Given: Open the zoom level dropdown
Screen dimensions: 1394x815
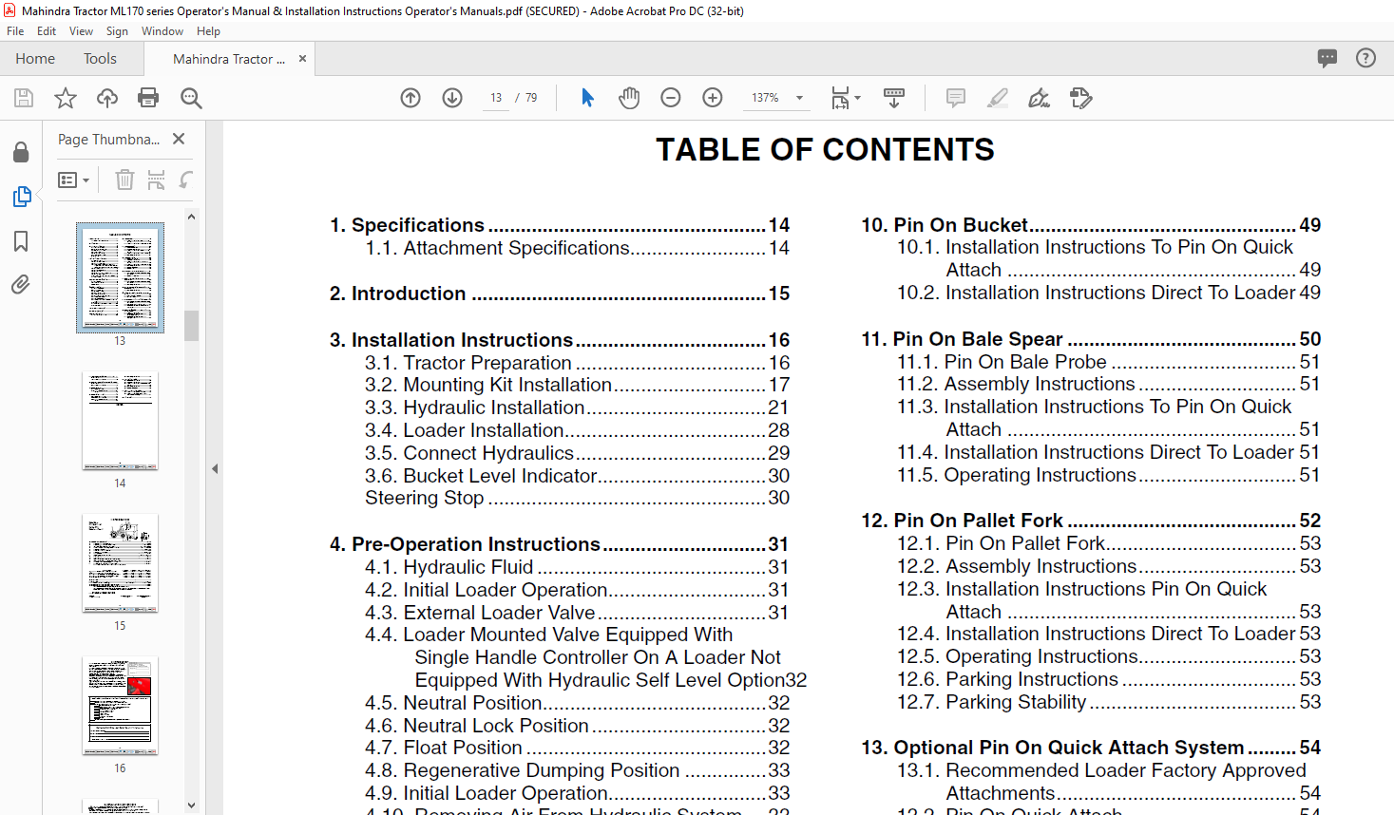Looking at the screenshot, I should coord(799,98).
